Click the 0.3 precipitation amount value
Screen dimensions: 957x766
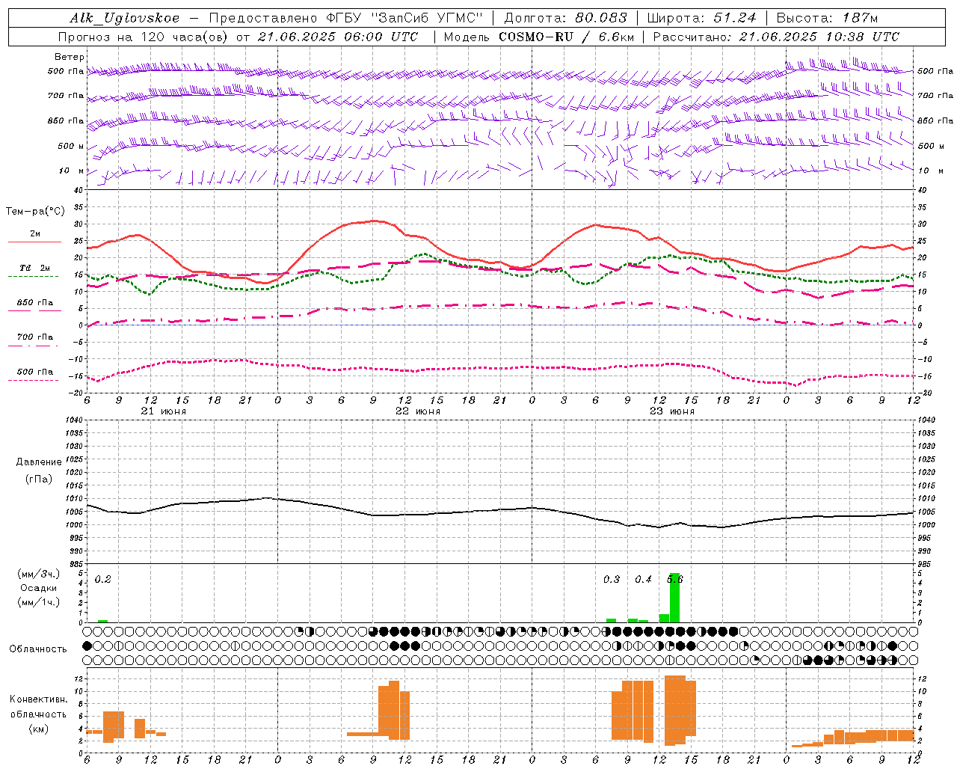pos(612,579)
